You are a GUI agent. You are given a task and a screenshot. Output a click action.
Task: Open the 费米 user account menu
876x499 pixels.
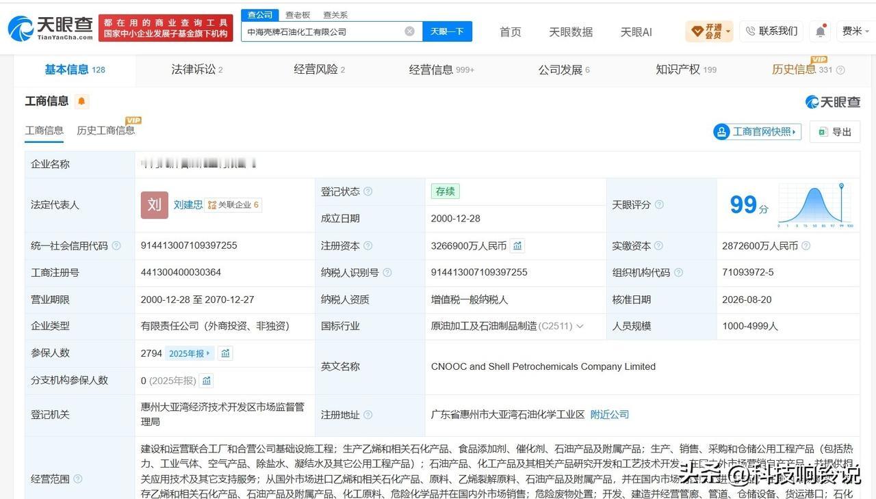[x=855, y=31]
